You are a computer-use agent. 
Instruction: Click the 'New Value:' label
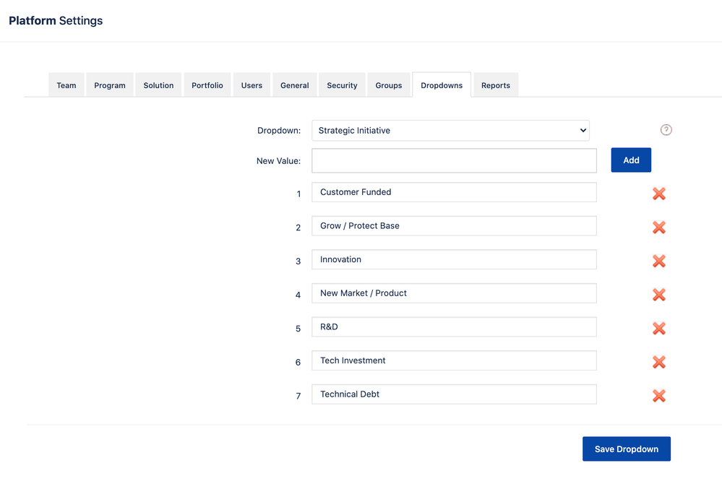tap(278, 161)
